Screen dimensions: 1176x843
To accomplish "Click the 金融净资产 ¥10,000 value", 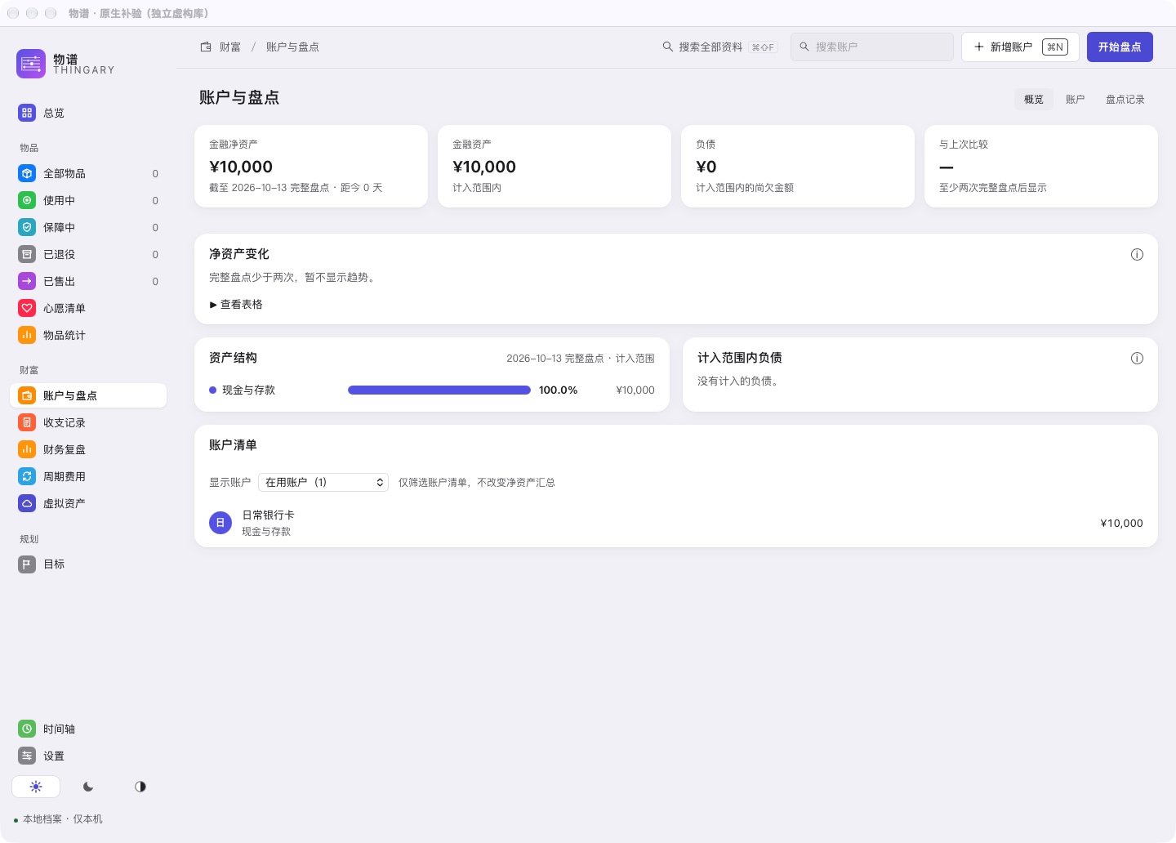I will tap(241, 167).
